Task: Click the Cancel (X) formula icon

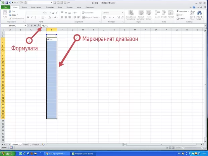Action: [32, 25]
